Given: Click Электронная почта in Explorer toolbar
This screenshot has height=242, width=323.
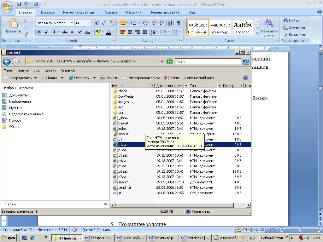Looking at the screenshot, I should point(141,78).
